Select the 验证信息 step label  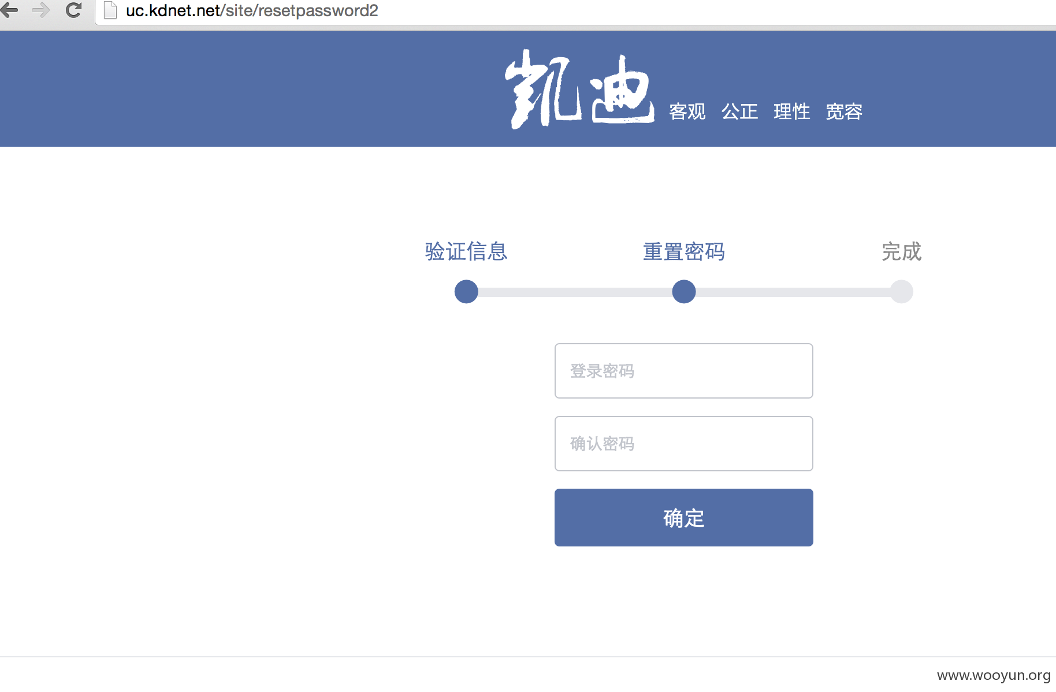(466, 252)
